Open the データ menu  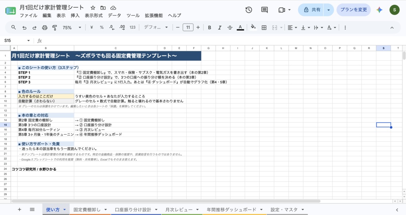115,15
